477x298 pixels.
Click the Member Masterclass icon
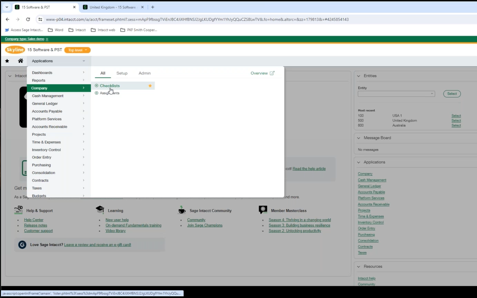pos(263,209)
